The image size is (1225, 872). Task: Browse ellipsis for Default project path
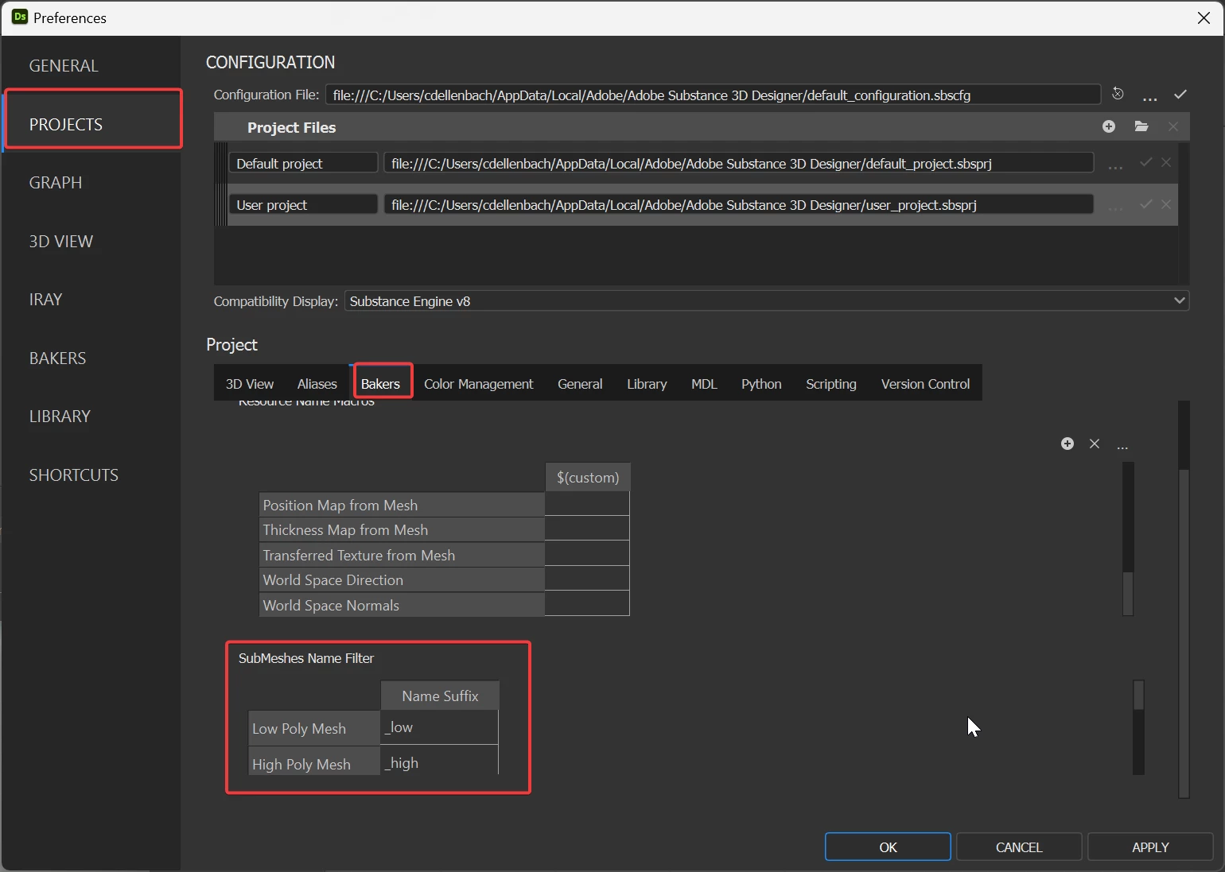tap(1115, 164)
